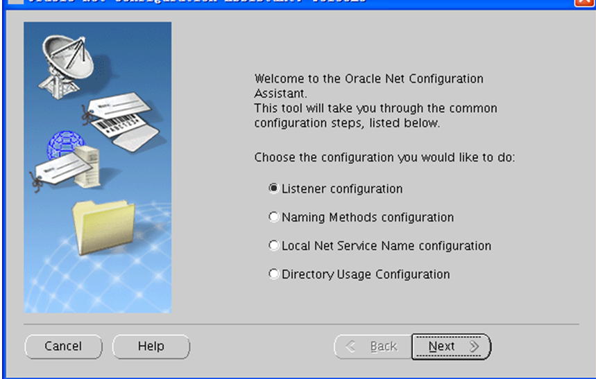The height and width of the screenshot is (379, 596).
Task: Click 'Choose the configuration you would like to do:' text
Action: [384, 157]
